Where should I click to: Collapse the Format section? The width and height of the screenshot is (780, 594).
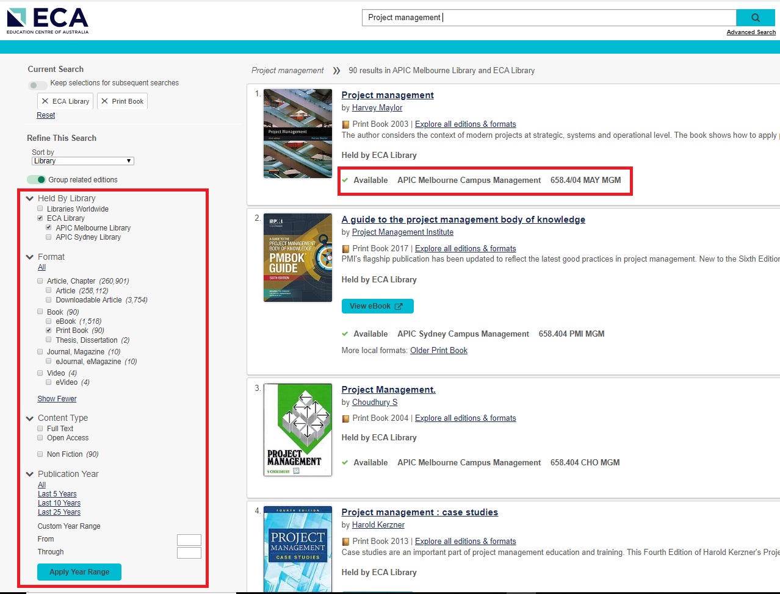pos(29,257)
